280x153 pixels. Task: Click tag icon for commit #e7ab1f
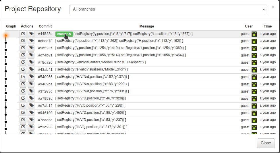pyautogui.click(x=31, y=106)
